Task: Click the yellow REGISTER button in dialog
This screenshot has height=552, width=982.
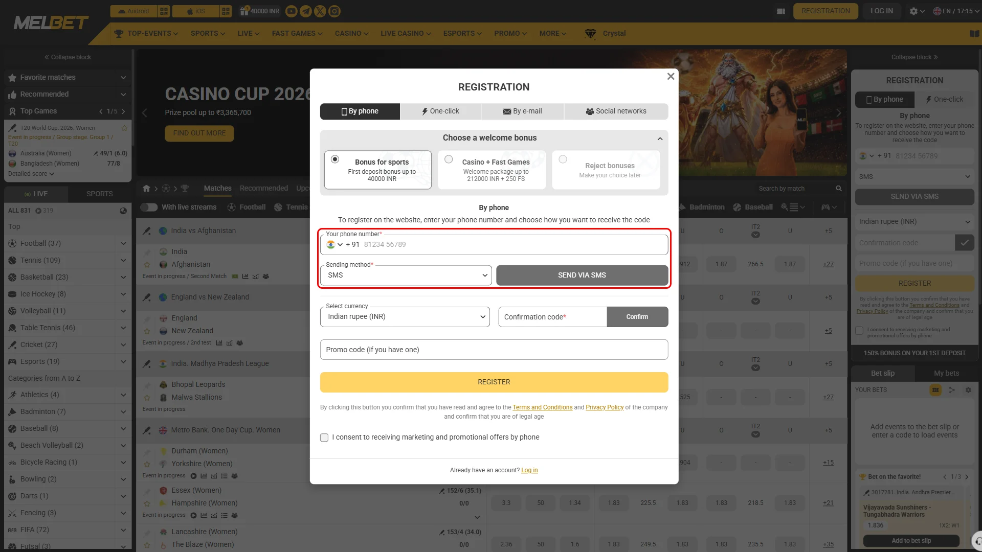Action: tap(494, 382)
